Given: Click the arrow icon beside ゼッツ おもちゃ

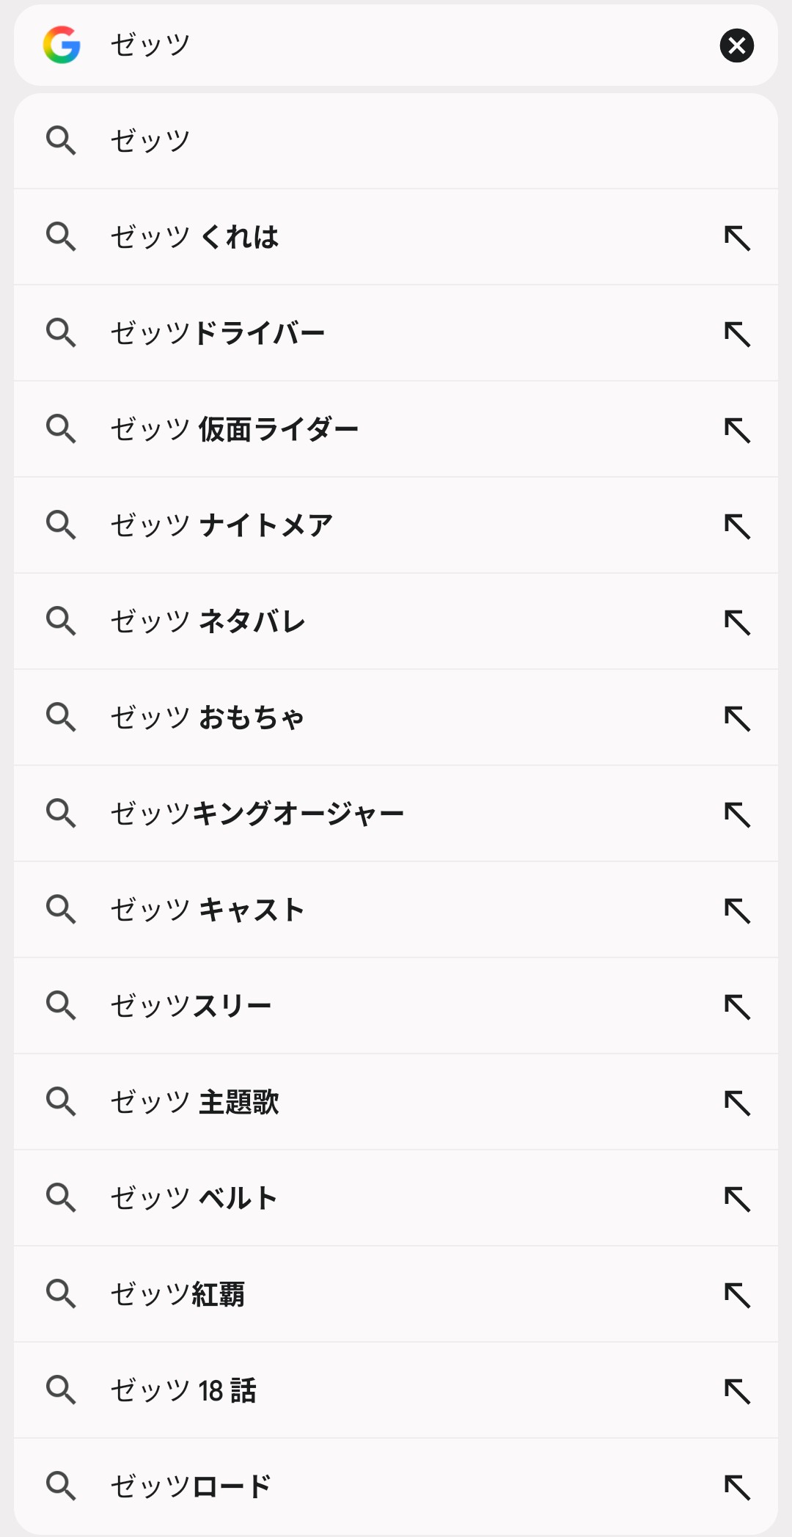Looking at the screenshot, I should pyautogui.click(x=737, y=718).
